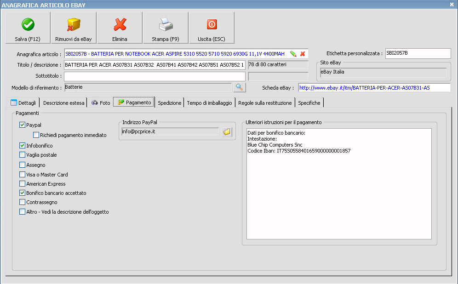The height and width of the screenshot is (284, 458).
Task: Open the Foto tab
Action: pos(101,103)
